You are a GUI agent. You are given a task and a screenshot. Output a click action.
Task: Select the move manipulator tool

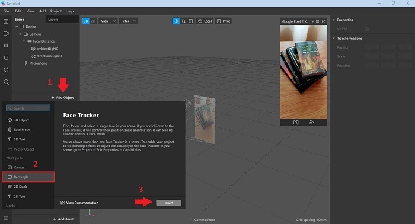[x=176, y=21]
